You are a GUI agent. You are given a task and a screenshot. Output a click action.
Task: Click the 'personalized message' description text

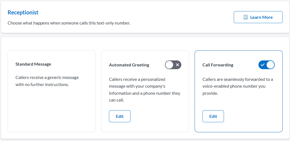144,86
